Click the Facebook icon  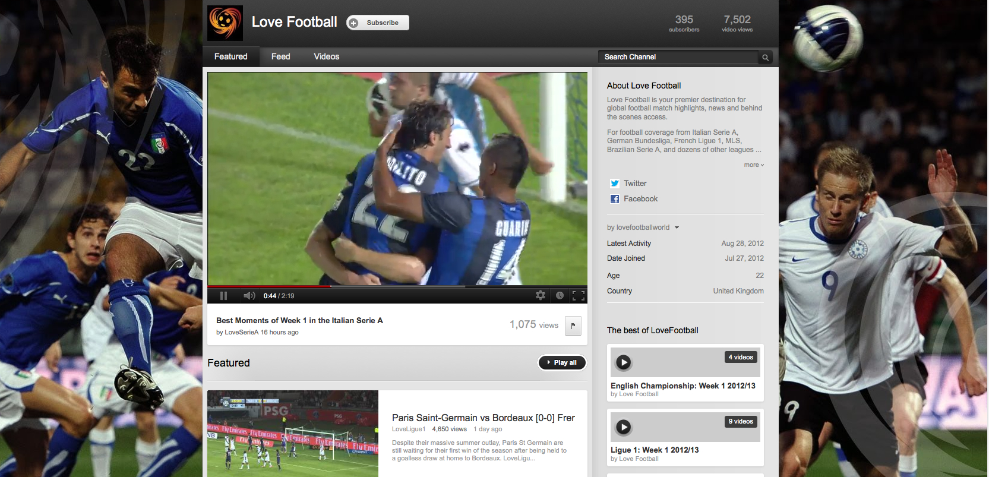pos(615,199)
